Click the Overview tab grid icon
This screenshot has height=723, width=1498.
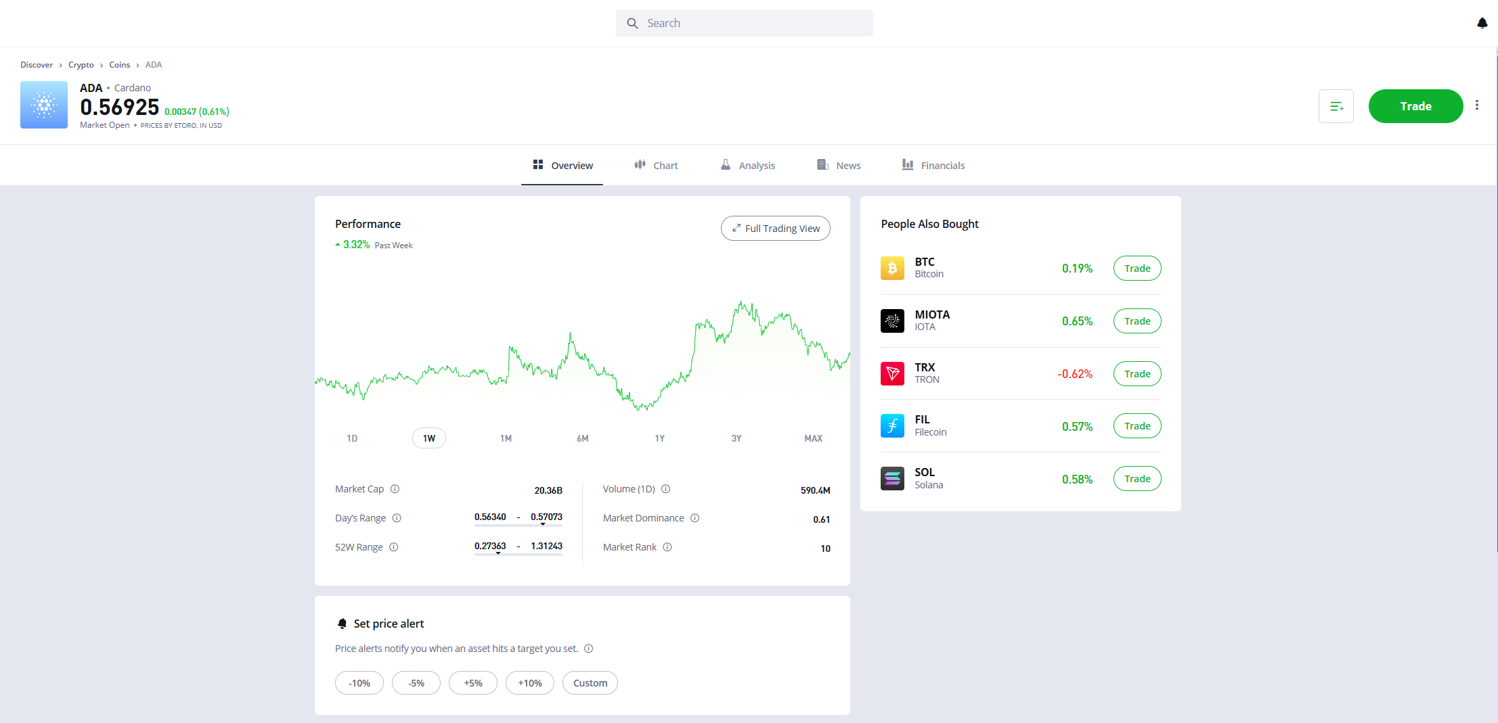[538, 164]
